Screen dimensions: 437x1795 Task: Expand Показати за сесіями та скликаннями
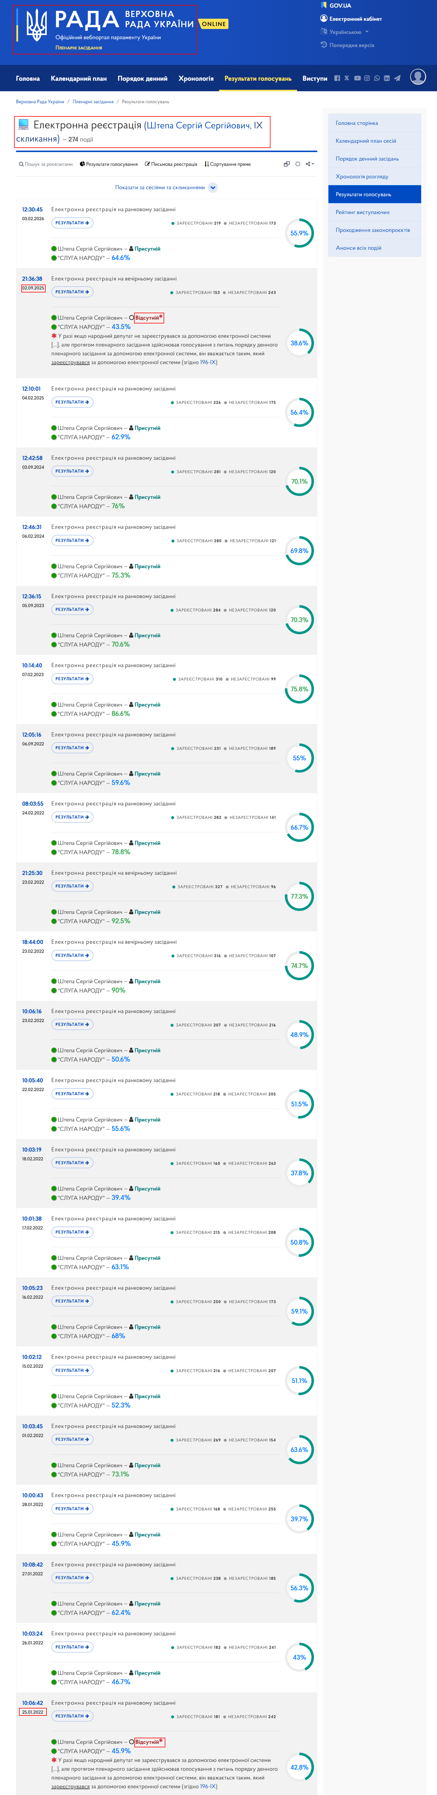166,187
